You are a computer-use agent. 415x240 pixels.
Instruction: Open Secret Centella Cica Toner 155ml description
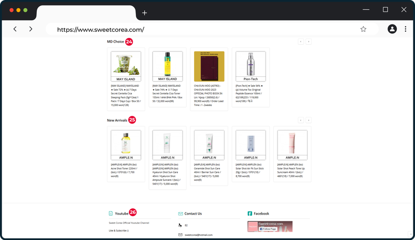(x=168, y=94)
